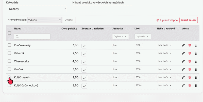Click the Názov search input field
The width and height of the screenshot is (203, 102).
click(32, 37)
